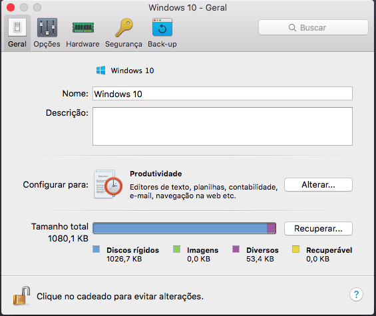The image size is (376, 316).
Task: Click the 'Clique no cadeado' message text
Action: pyautogui.click(x=120, y=296)
